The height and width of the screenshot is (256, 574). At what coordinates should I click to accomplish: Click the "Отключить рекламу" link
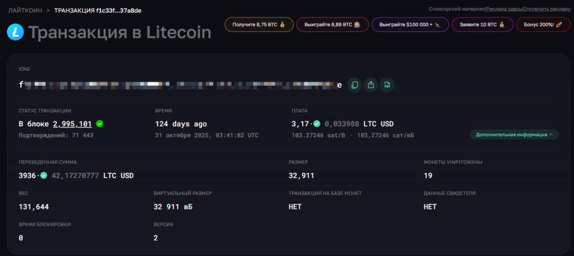(547, 9)
